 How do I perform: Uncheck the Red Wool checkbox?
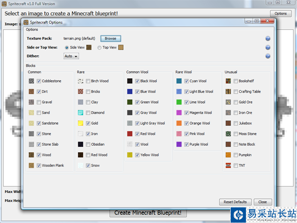click(x=137, y=134)
